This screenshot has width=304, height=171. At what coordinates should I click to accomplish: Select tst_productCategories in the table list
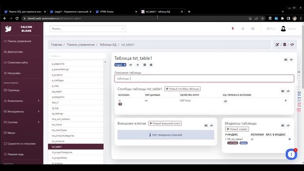(76, 136)
